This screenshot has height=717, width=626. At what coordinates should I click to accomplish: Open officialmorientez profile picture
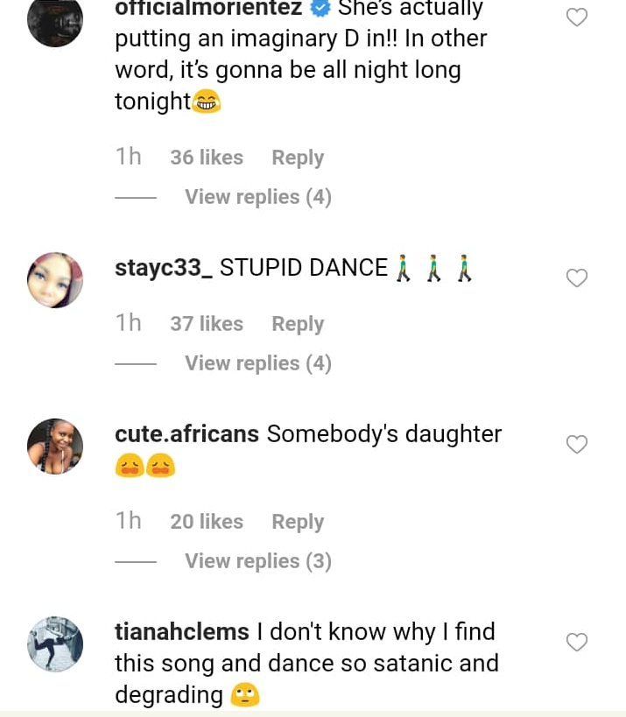tap(55, 21)
